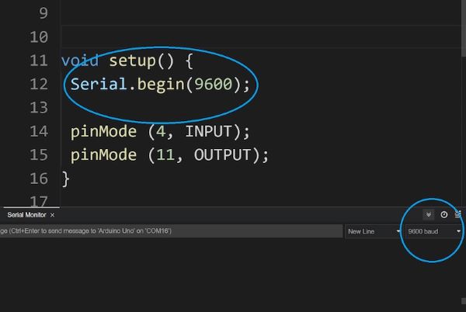This screenshot has width=466, height=312.
Task: Focus the serial message input field
Action: (171, 231)
